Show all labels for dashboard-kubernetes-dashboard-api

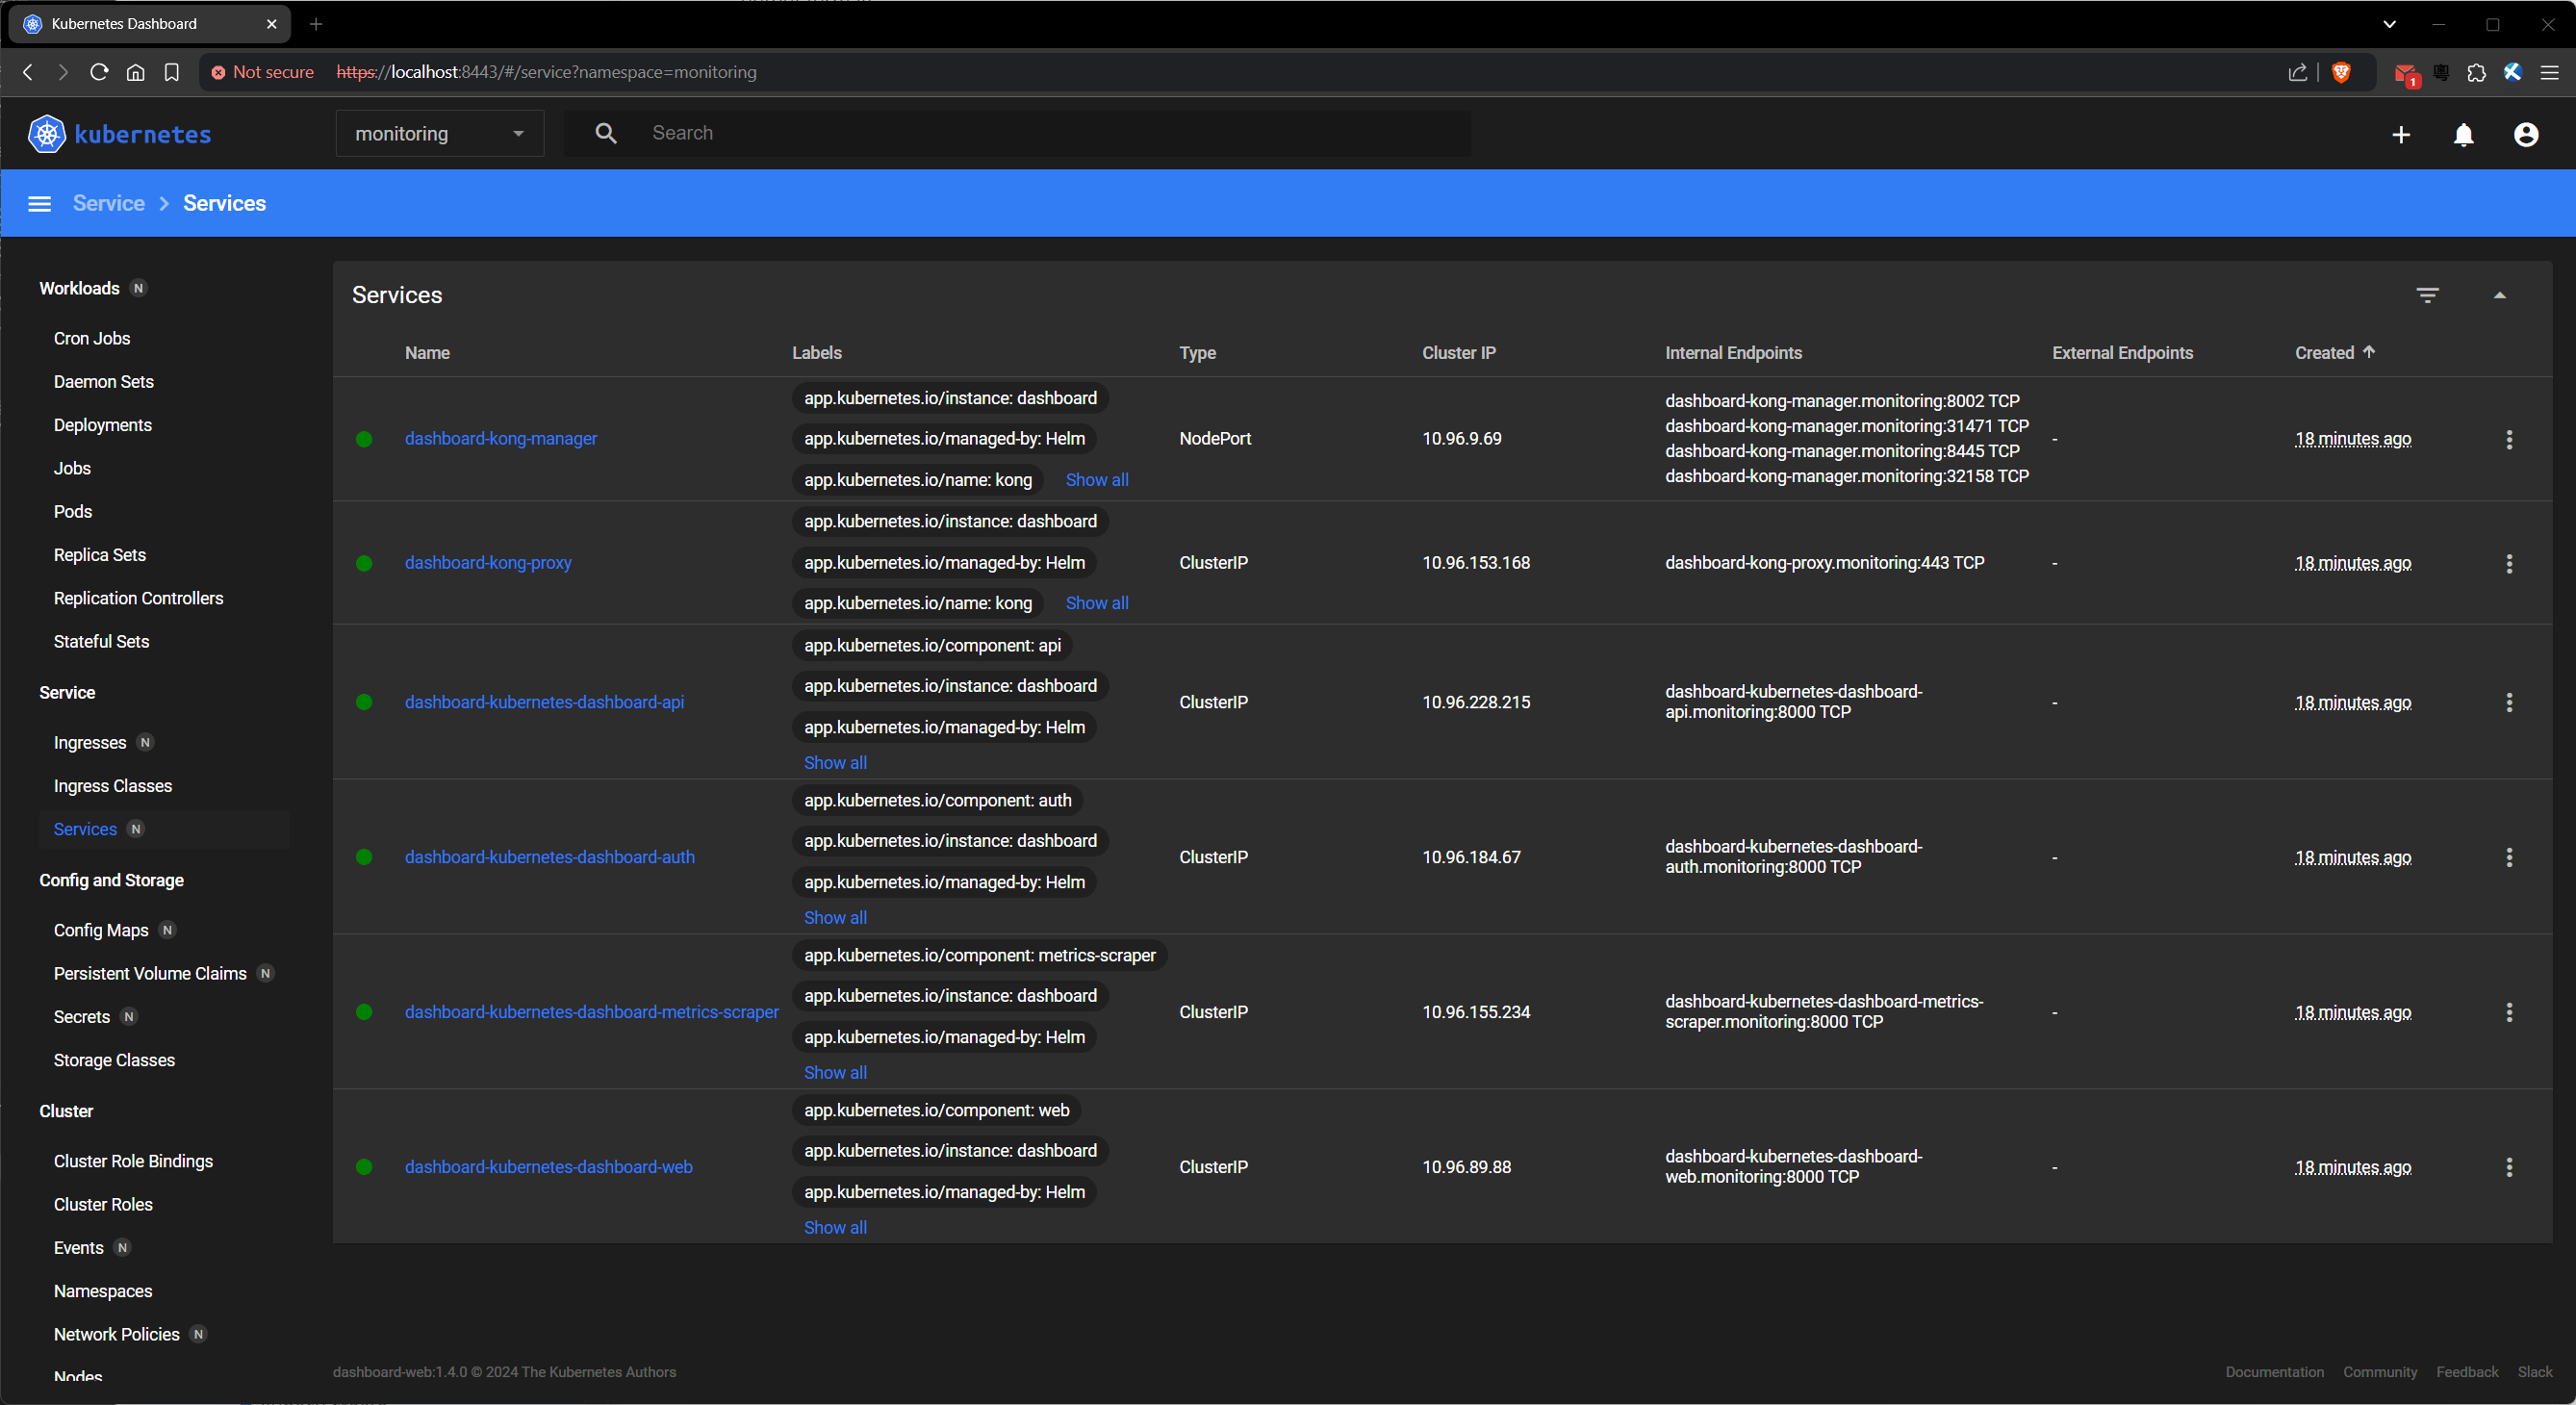[x=835, y=763]
